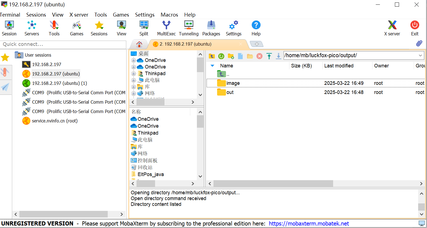Expand the 此电脑 node in the folder tree
This screenshot has width=427, height=228.
click(133, 80)
